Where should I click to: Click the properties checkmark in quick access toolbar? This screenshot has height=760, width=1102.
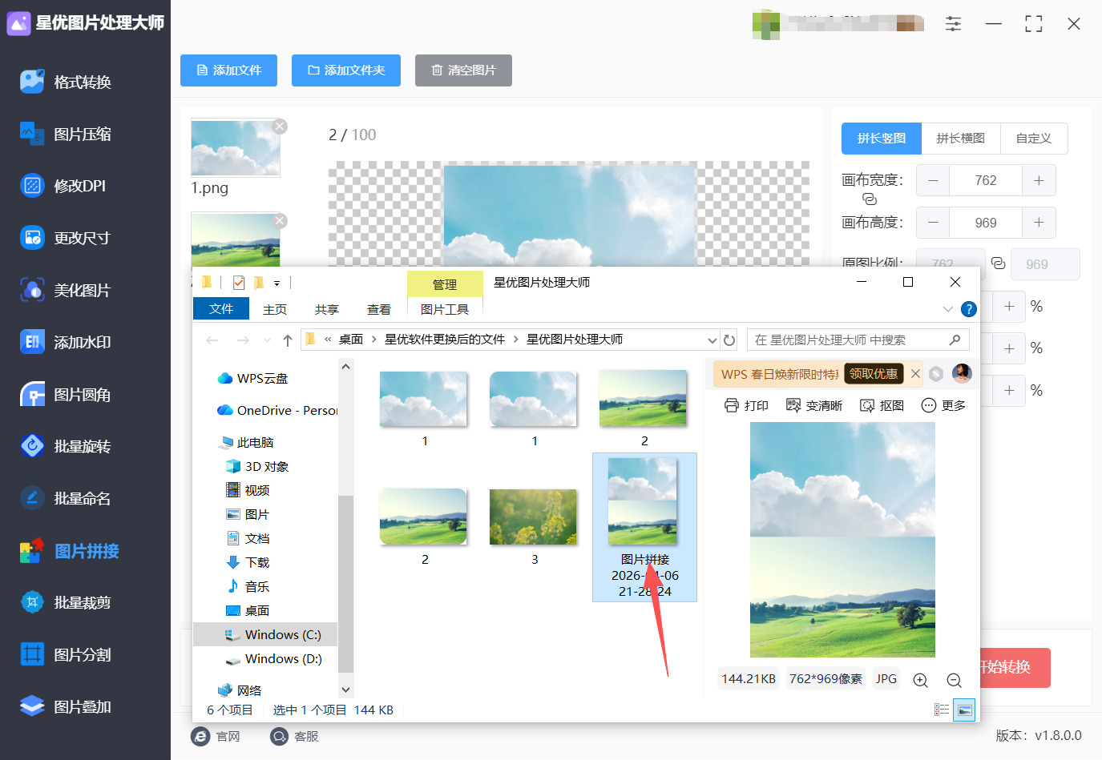(x=239, y=283)
